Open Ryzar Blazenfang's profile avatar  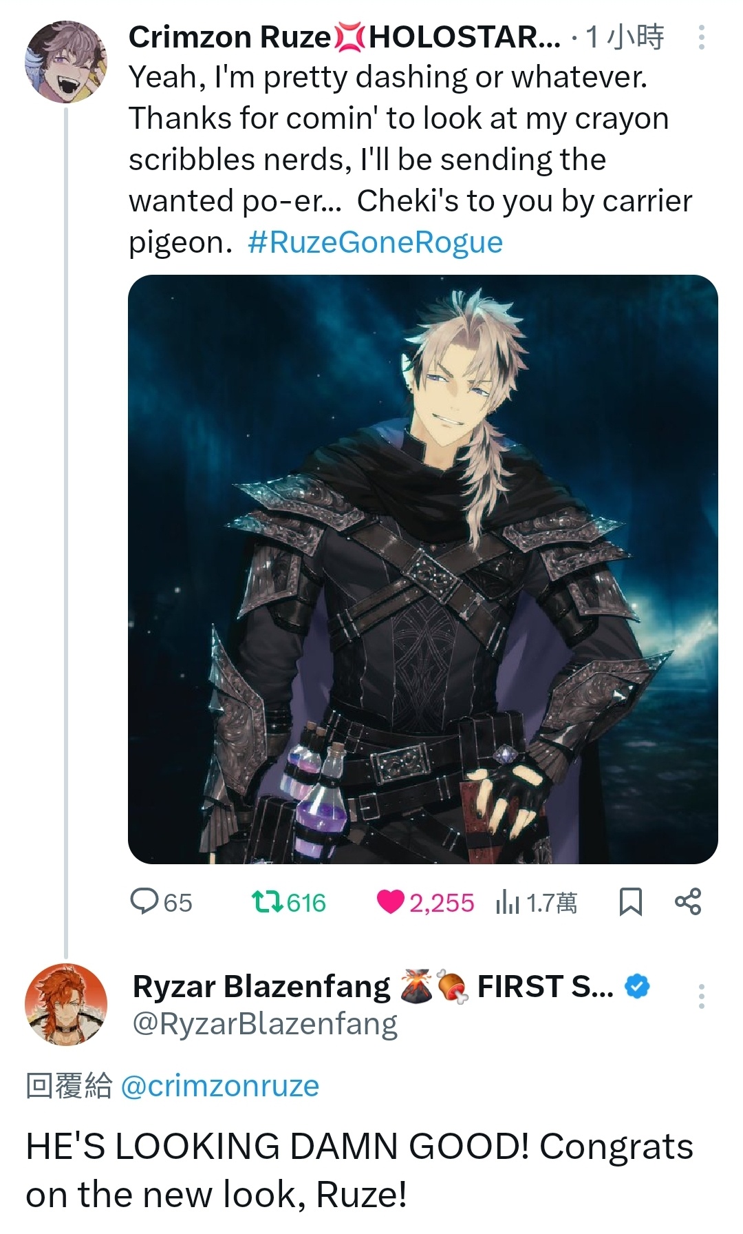coord(66,1004)
